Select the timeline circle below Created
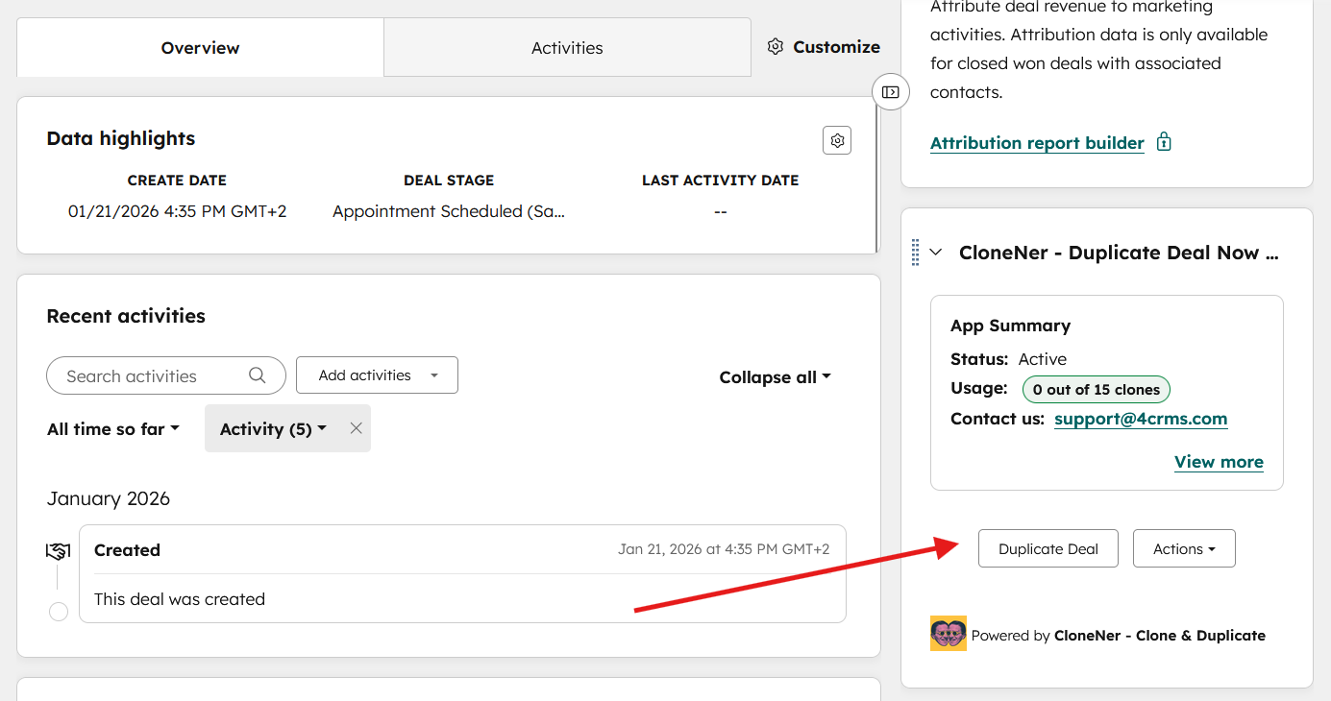 (x=59, y=612)
